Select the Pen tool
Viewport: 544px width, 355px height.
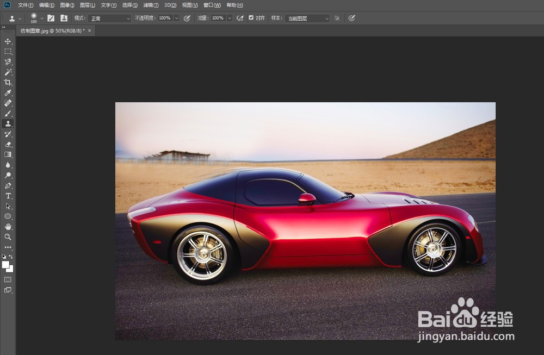[8, 185]
